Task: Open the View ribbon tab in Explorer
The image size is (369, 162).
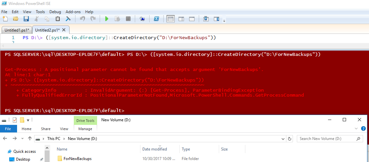Action: [x=64, y=129]
